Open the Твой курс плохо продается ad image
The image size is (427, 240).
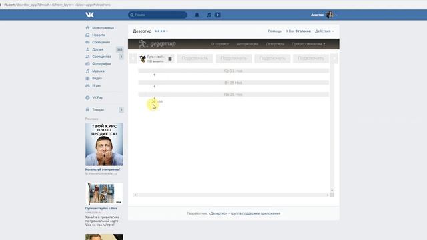(104, 145)
